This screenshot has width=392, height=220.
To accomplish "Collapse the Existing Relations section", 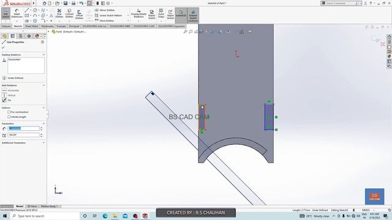I will coord(43,54).
